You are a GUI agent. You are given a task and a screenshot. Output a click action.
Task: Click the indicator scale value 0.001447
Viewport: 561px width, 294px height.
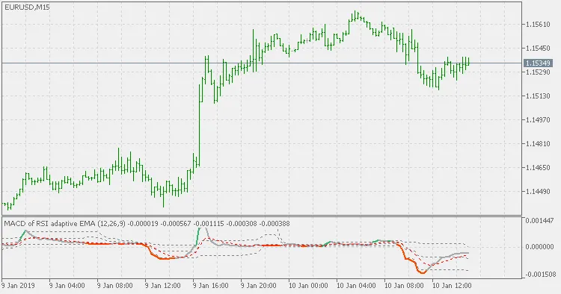click(x=539, y=221)
